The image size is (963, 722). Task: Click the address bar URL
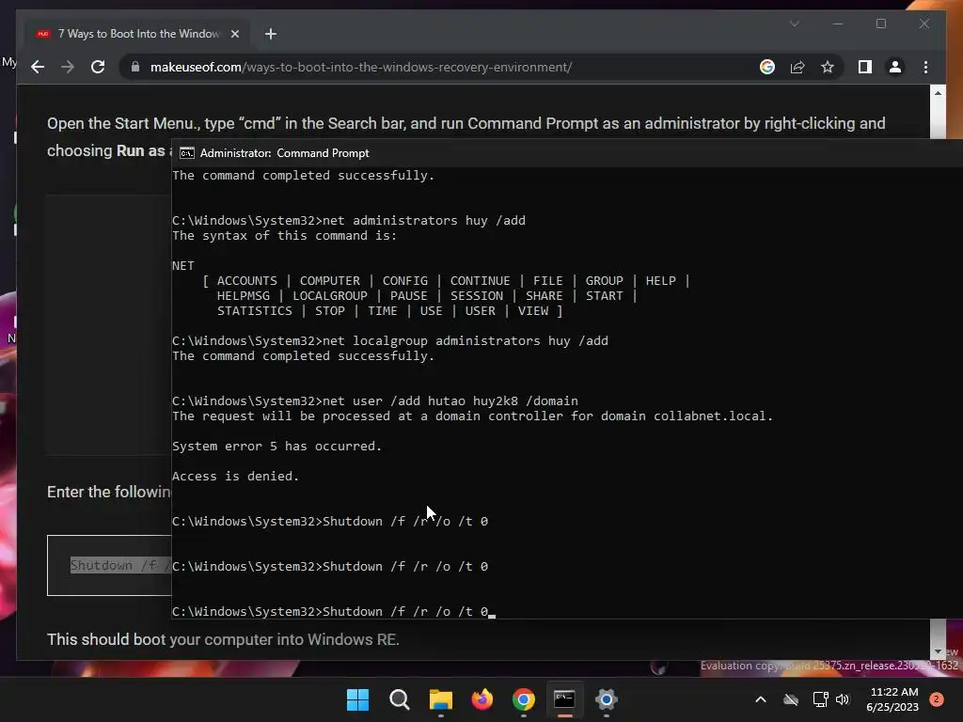click(x=361, y=67)
